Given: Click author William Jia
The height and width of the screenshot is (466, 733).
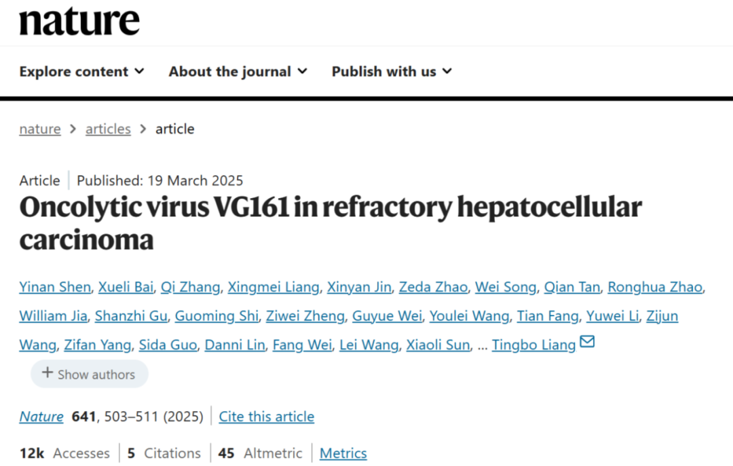Looking at the screenshot, I should tap(54, 316).
